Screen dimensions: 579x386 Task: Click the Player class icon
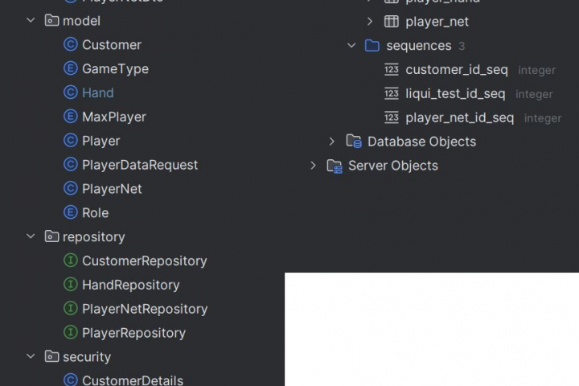(71, 141)
